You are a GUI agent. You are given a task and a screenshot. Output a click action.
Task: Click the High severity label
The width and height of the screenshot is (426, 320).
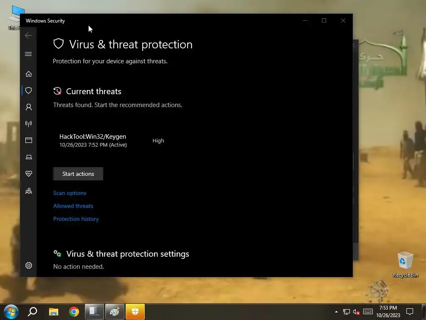coord(158,141)
